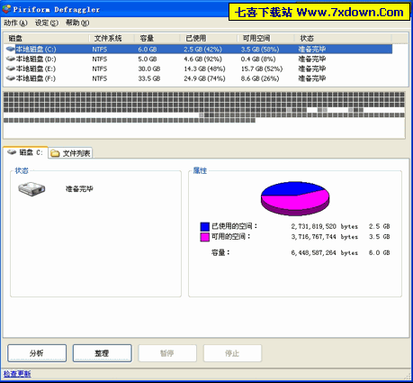Open the 检查更新 link
Screen dimensions: 413x383
pos(17,374)
